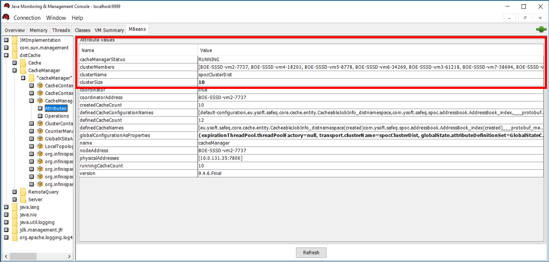549x262 pixels.
Task: Click the GlobalXSiteAdmin MBean bean icon
Action: pyautogui.click(x=40, y=139)
